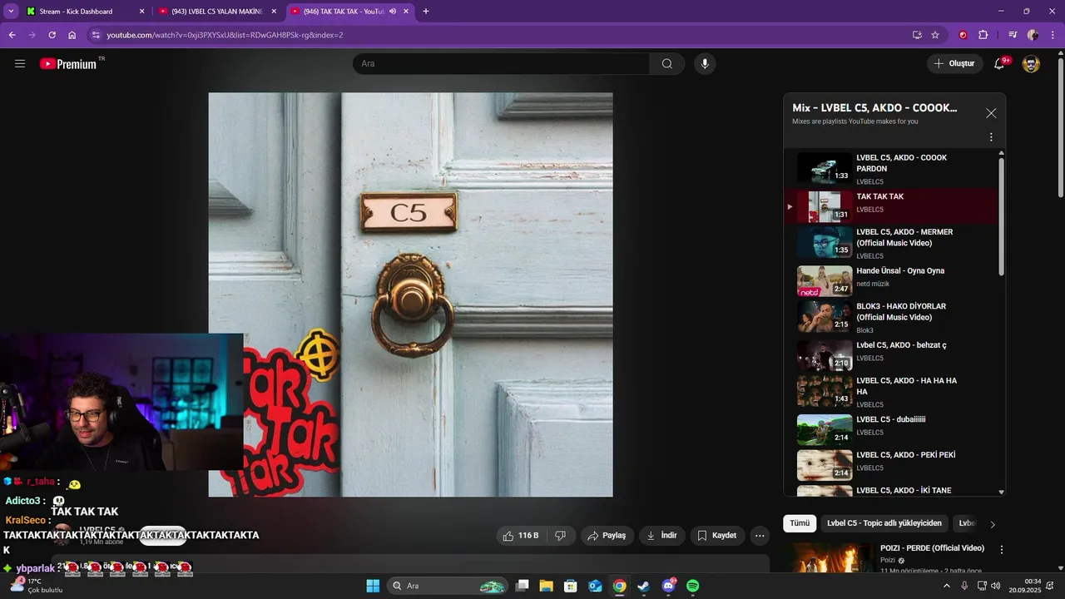Open Windows Start menu
This screenshot has height=599, width=1065.
[x=373, y=586]
